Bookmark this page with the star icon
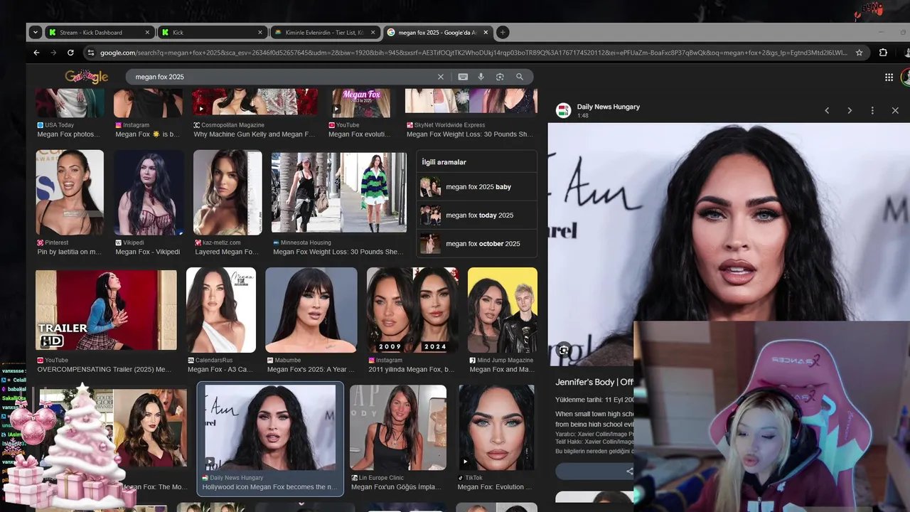Viewport: 910px width, 512px height. tap(859, 53)
